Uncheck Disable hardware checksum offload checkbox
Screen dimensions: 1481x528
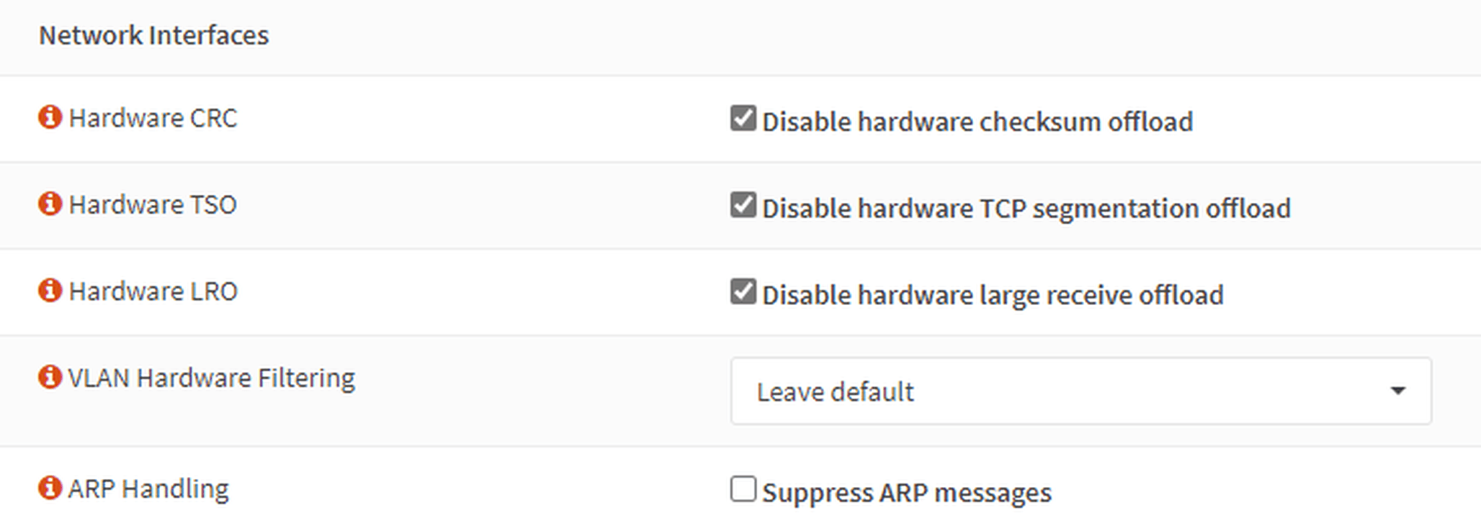tap(743, 118)
